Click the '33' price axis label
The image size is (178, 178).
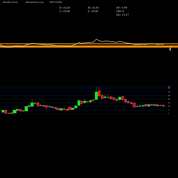169,92
